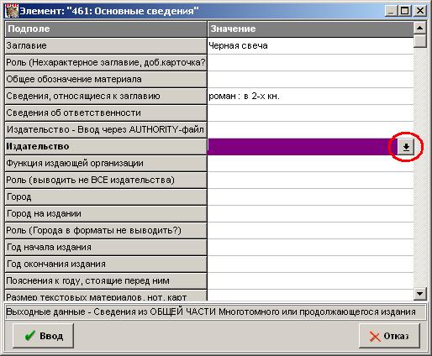This screenshot has width=432, height=356.
Task: Select the Общее обозначение материала value cell
Action: tap(310, 79)
